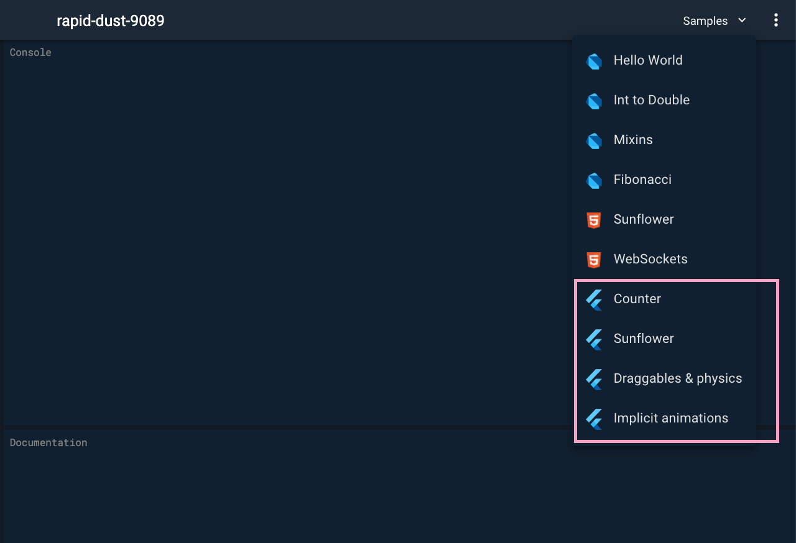The width and height of the screenshot is (796, 543).
Task: Load the Flutter Counter sample
Action: point(664,299)
